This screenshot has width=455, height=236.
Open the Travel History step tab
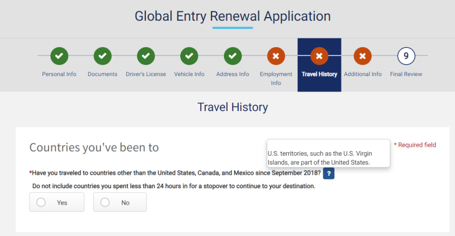[x=319, y=65]
